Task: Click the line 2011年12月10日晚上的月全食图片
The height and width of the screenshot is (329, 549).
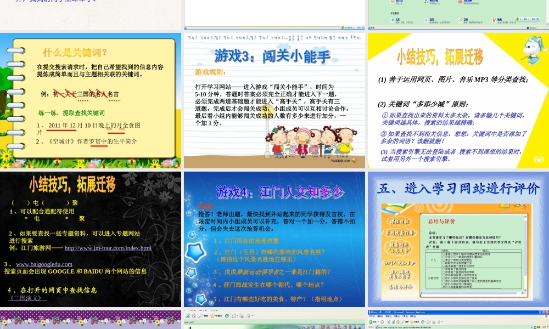Action: click(x=88, y=128)
